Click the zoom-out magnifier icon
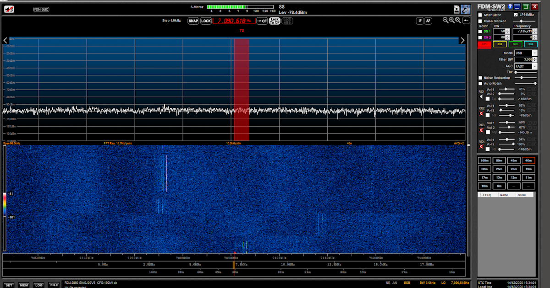This screenshot has width=550, height=288. [x=445, y=20]
